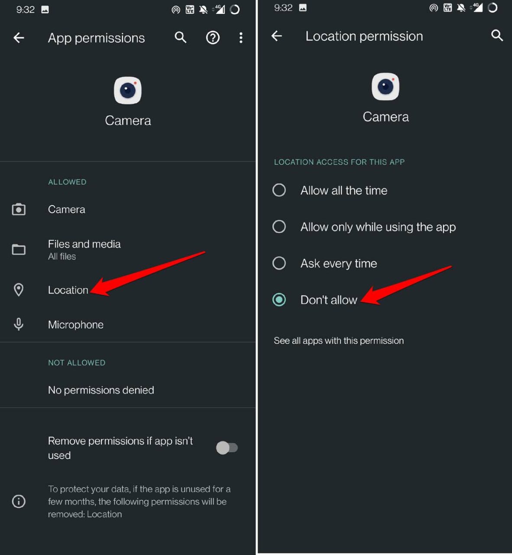512x555 pixels.
Task: Open the Camera permission entry
Action: 128,209
